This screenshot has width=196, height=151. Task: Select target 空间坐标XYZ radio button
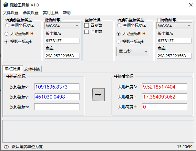click(x=119, y=25)
